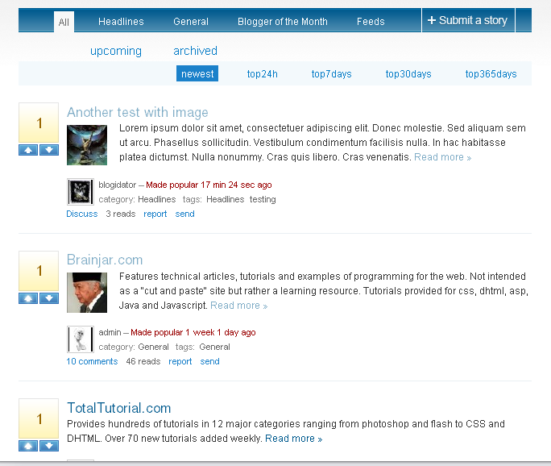The image size is (551, 466).
Task: Open the TotalTutorial.com story title
Action: coord(118,408)
